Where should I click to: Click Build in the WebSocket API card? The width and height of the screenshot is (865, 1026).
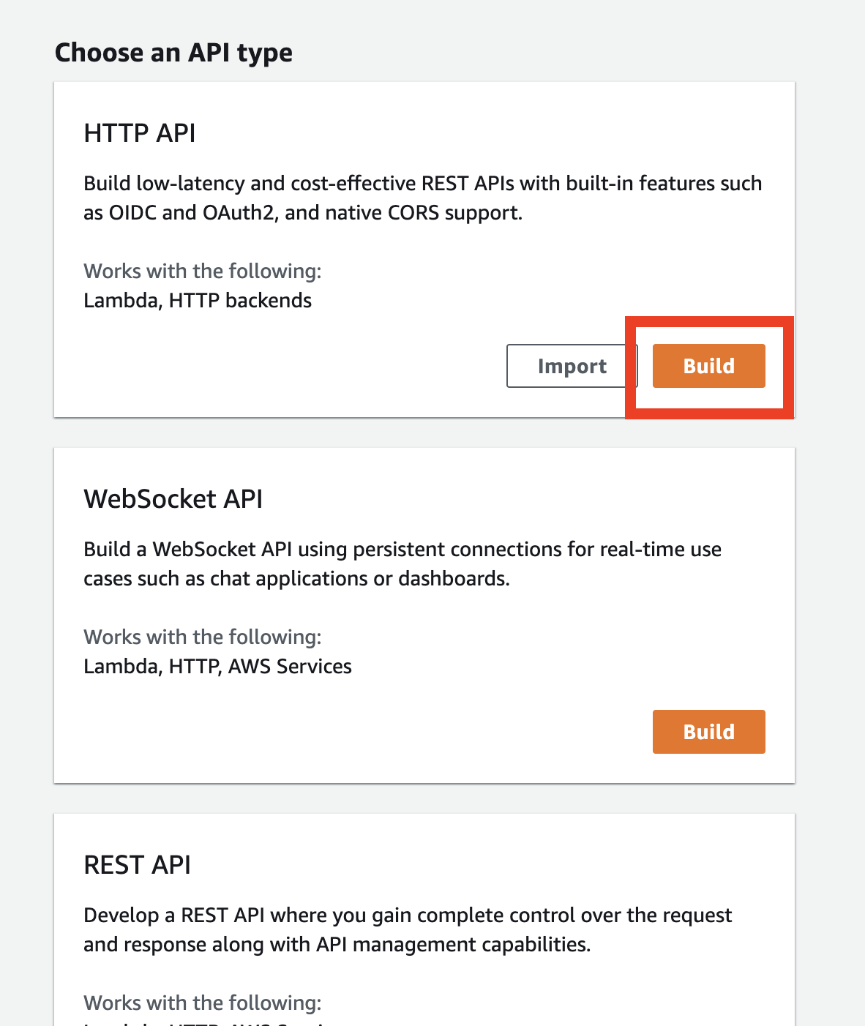coord(708,732)
